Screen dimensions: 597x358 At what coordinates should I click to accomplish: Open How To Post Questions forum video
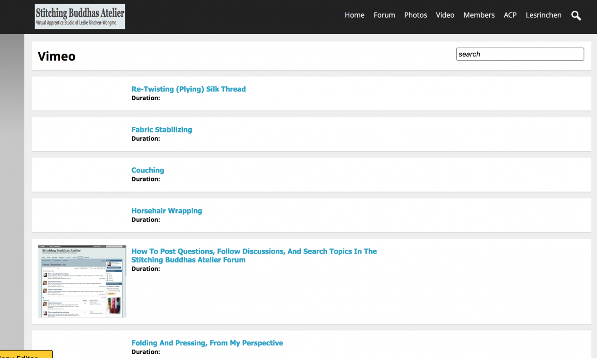pyautogui.click(x=254, y=255)
